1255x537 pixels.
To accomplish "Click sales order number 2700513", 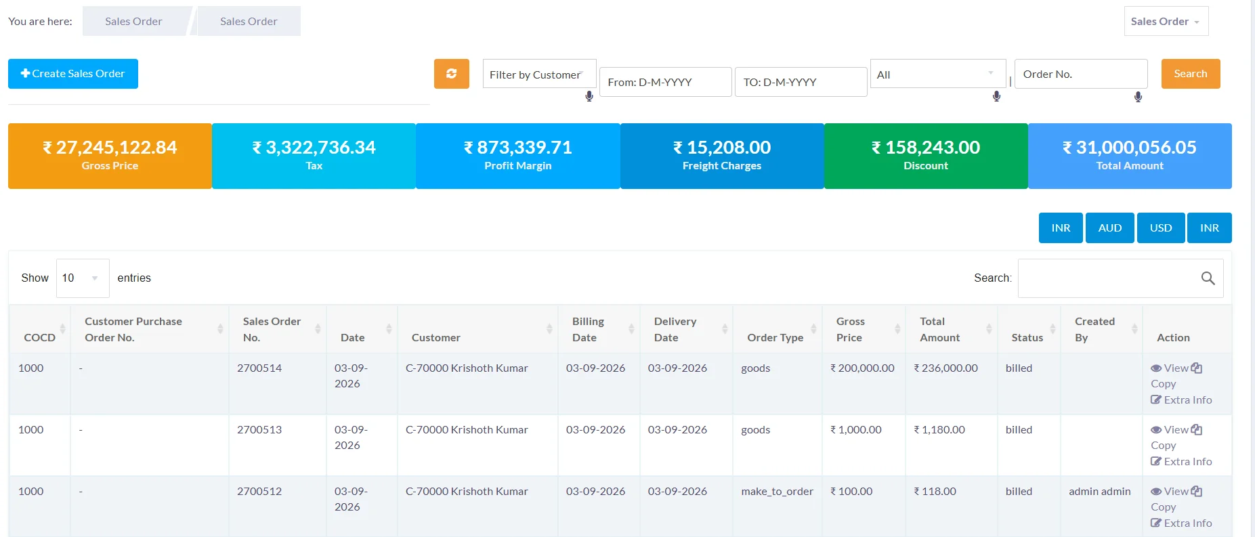I will (259, 430).
